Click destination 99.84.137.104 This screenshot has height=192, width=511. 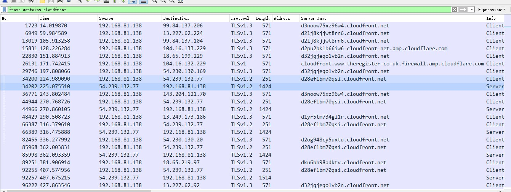(183, 41)
